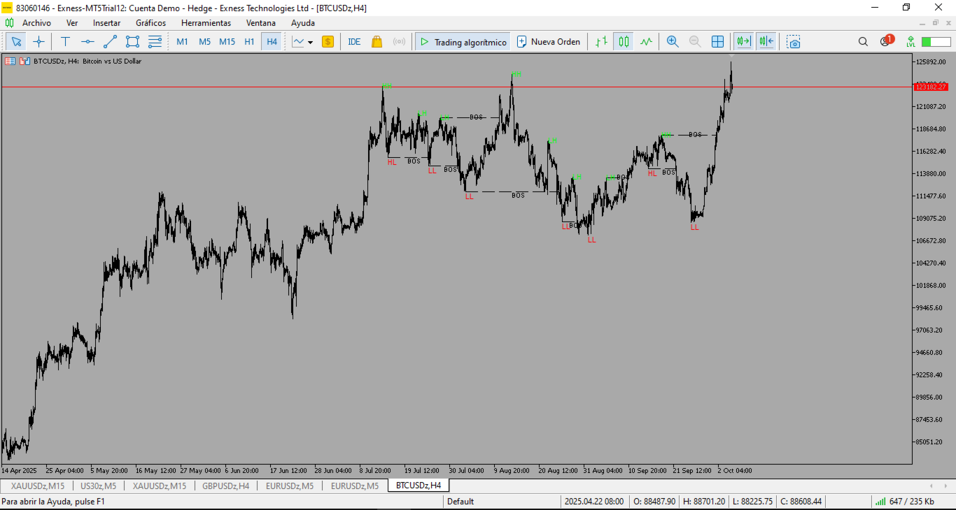Click the 2 Oct 04:00 time axis label
The width and height of the screenshot is (956, 510).
(x=734, y=471)
